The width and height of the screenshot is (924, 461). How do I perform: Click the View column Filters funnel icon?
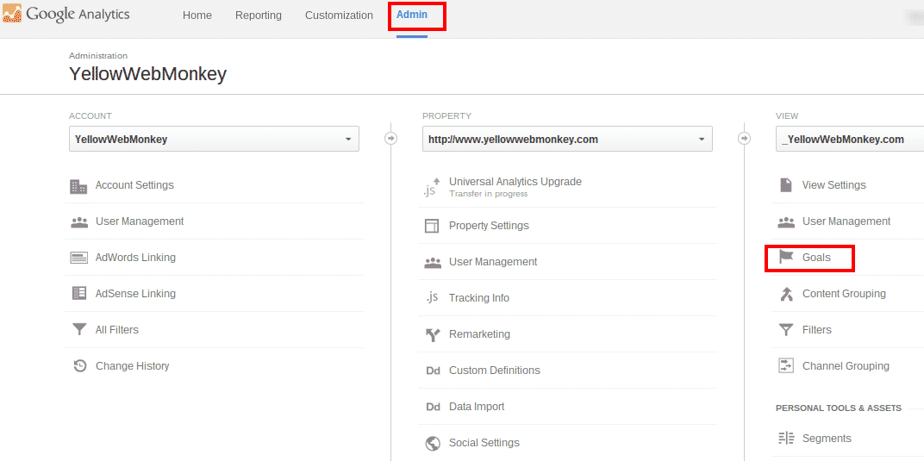(786, 330)
